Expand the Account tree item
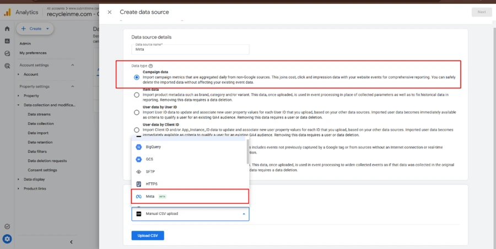 (18, 74)
